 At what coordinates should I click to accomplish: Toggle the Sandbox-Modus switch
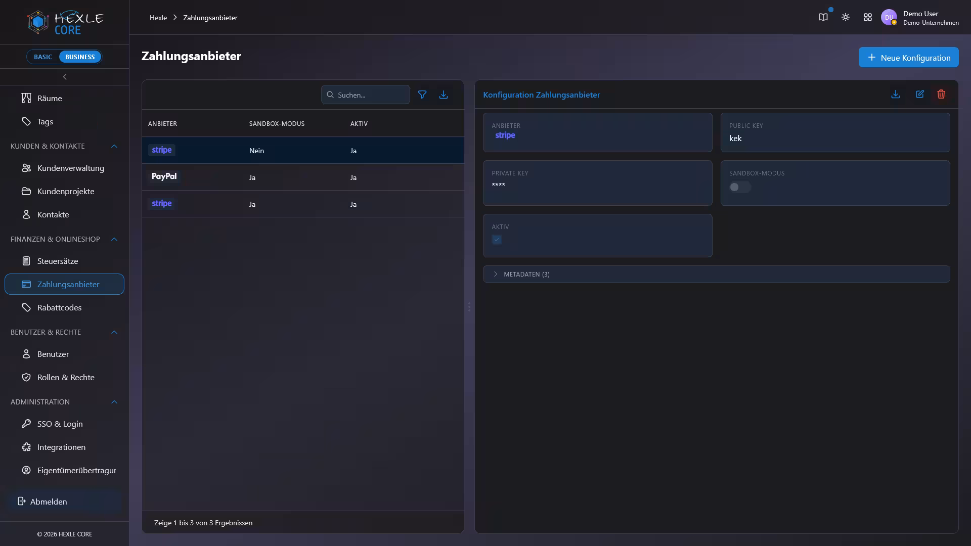pyautogui.click(x=740, y=187)
